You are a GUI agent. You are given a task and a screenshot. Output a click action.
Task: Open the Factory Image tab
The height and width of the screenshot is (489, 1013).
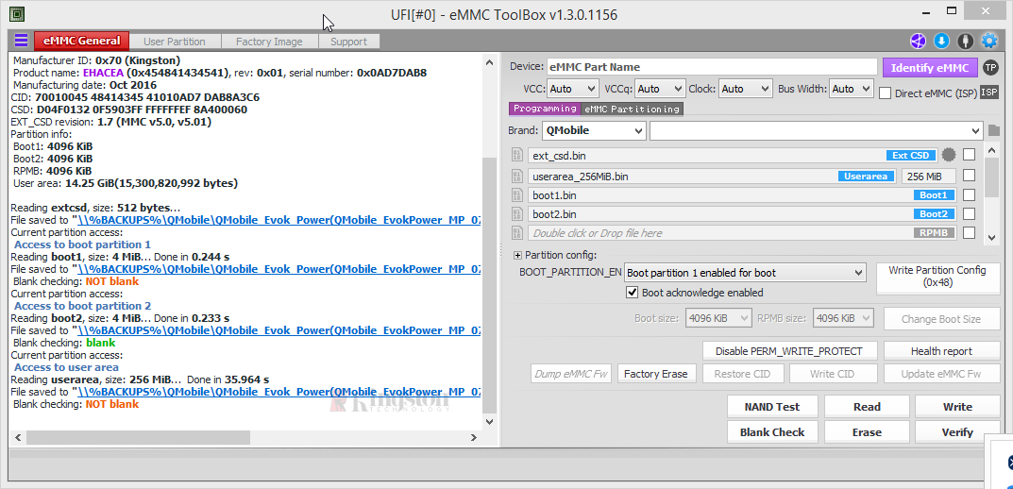tap(269, 42)
